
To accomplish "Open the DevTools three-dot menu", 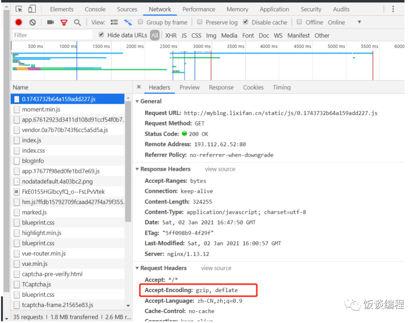I will pyautogui.click(x=393, y=9).
